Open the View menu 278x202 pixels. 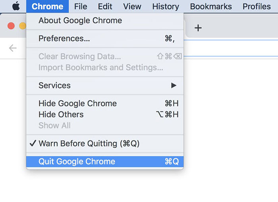point(132,6)
